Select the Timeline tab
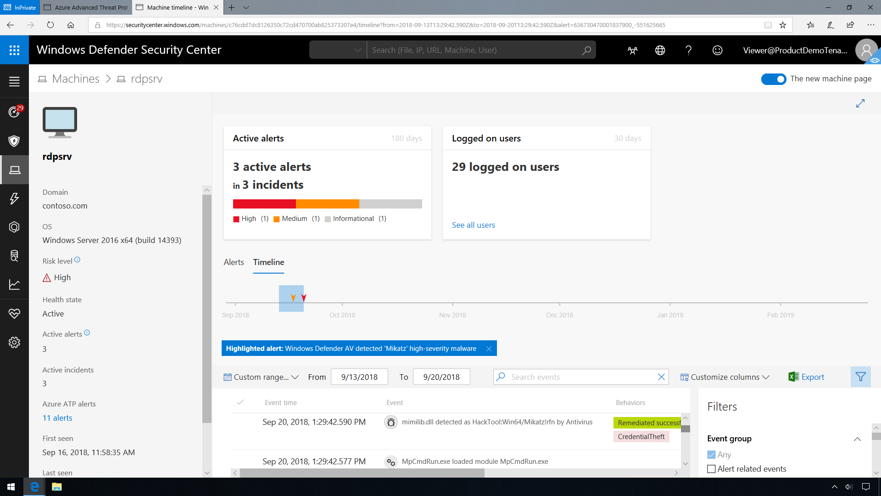Image resolution: width=881 pixels, height=496 pixels. (x=268, y=262)
